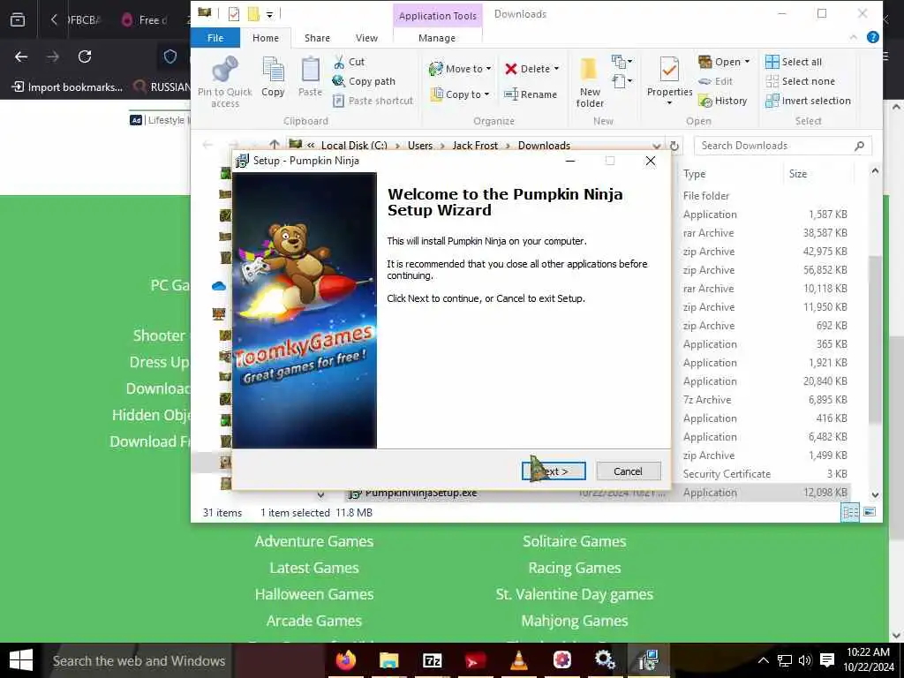This screenshot has width=904, height=678.
Task: Click the Edit ribbon command
Action: (x=715, y=81)
